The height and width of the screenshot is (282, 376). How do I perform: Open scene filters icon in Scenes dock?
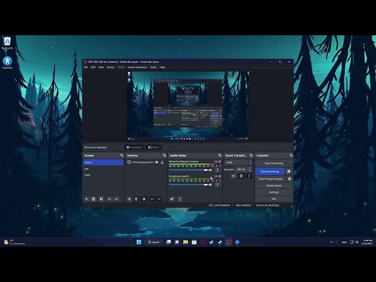click(x=102, y=199)
